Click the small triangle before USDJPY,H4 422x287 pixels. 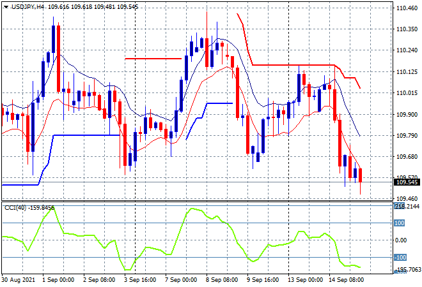click(6, 7)
